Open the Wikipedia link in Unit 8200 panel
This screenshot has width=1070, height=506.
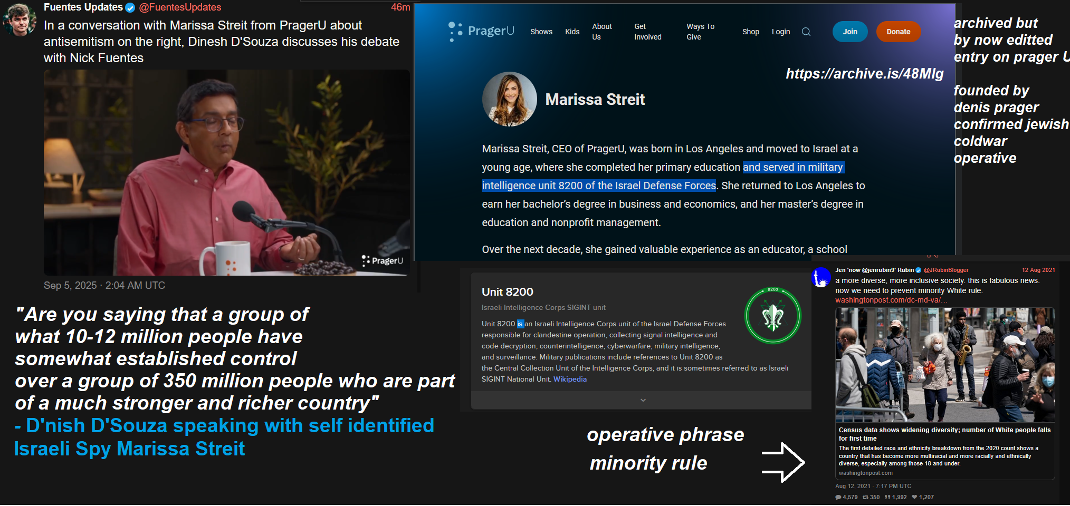click(570, 379)
